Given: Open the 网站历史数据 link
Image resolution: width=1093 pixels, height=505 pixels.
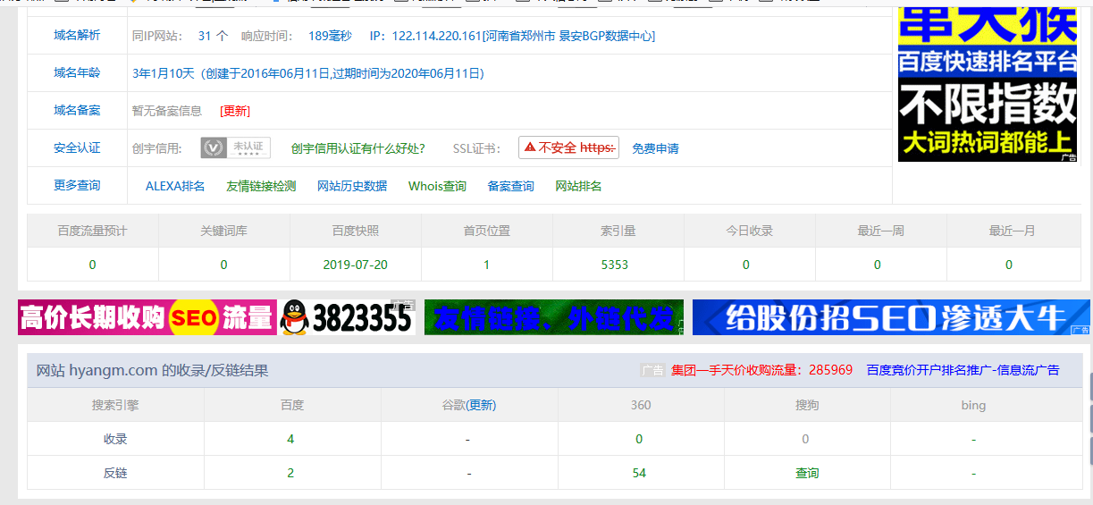Looking at the screenshot, I should pos(352,186).
